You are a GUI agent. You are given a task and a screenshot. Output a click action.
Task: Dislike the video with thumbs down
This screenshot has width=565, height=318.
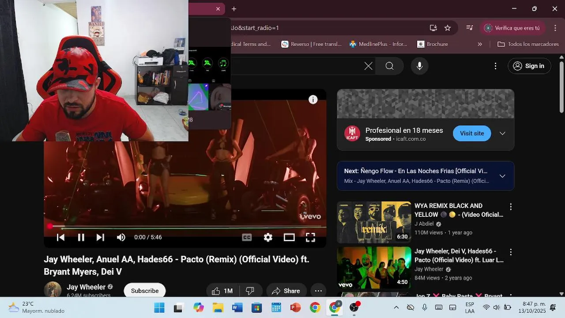(250, 291)
